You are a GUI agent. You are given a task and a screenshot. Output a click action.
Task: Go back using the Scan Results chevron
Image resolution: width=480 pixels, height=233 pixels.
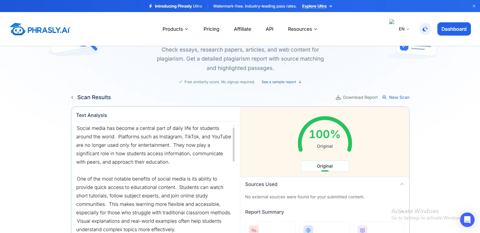coord(72,97)
